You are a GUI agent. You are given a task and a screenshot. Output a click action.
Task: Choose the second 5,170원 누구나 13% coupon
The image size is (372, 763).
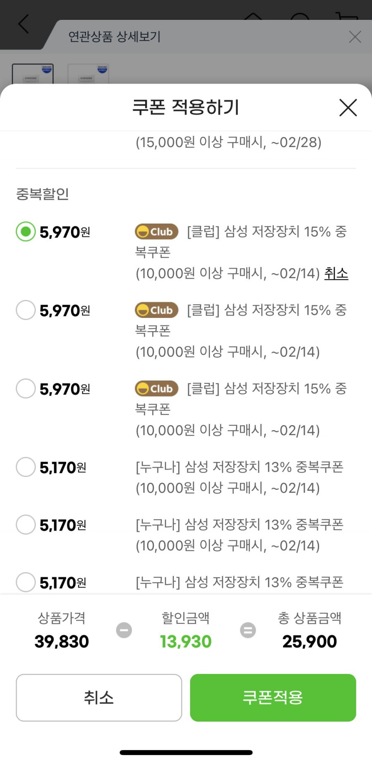(26, 525)
